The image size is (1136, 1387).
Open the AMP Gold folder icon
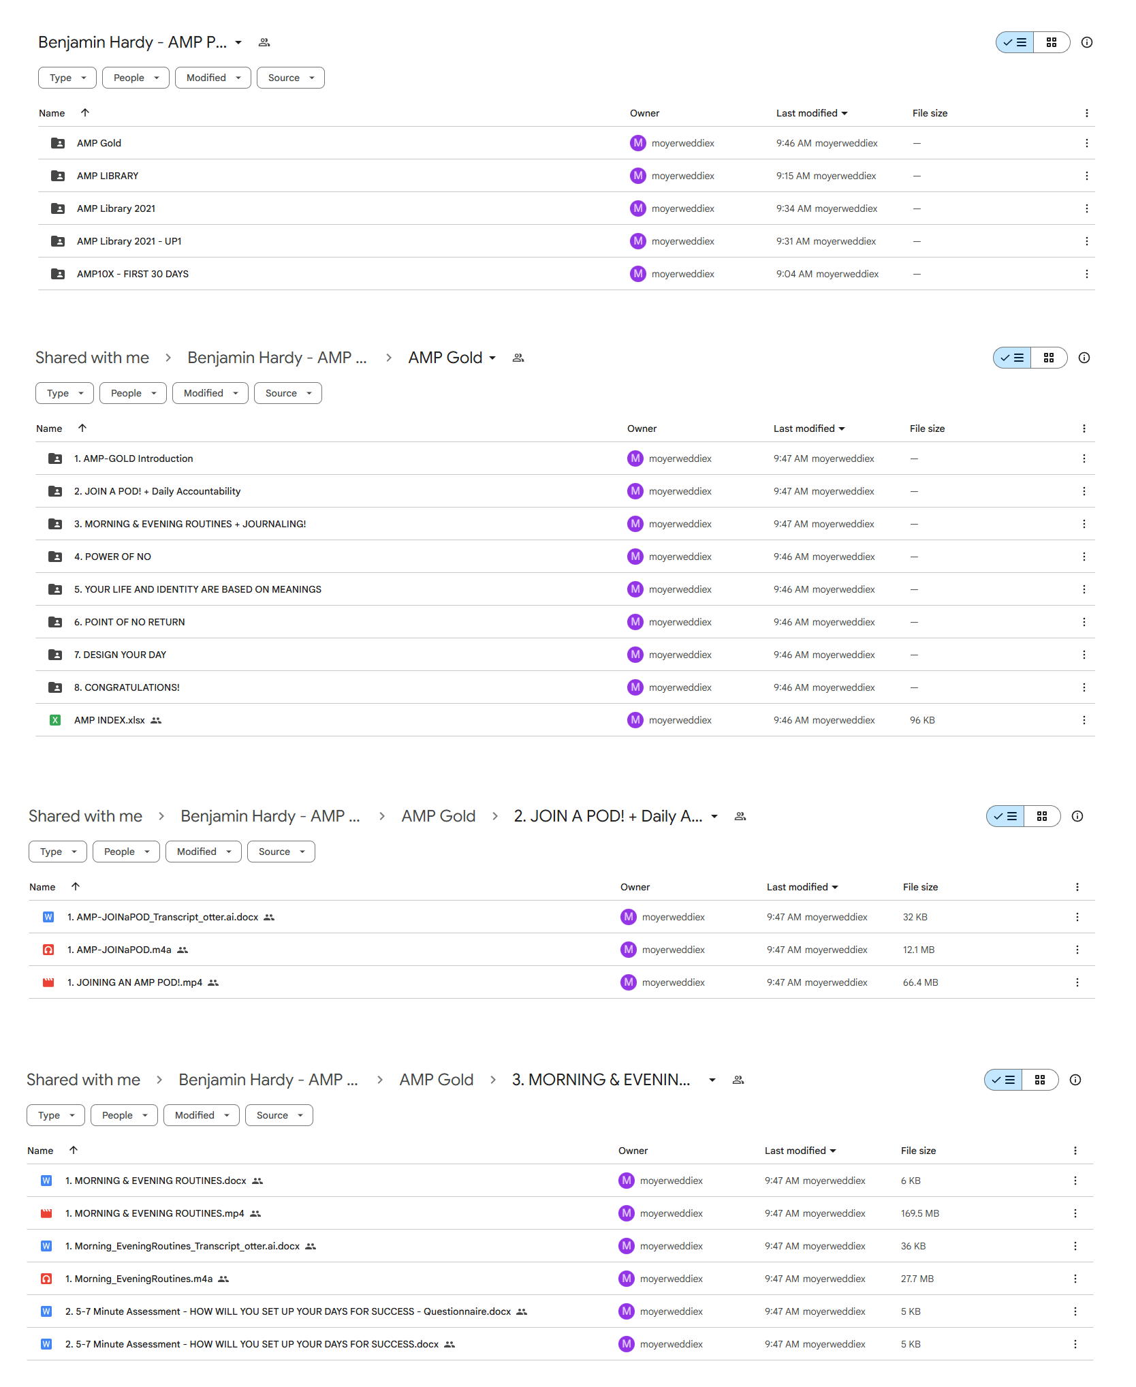point(58,143)
